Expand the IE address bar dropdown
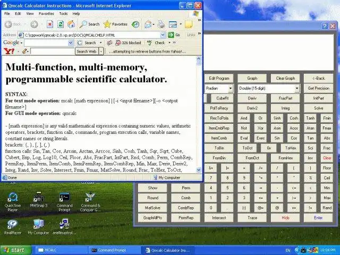340x255 pixels. pos(163,35)
